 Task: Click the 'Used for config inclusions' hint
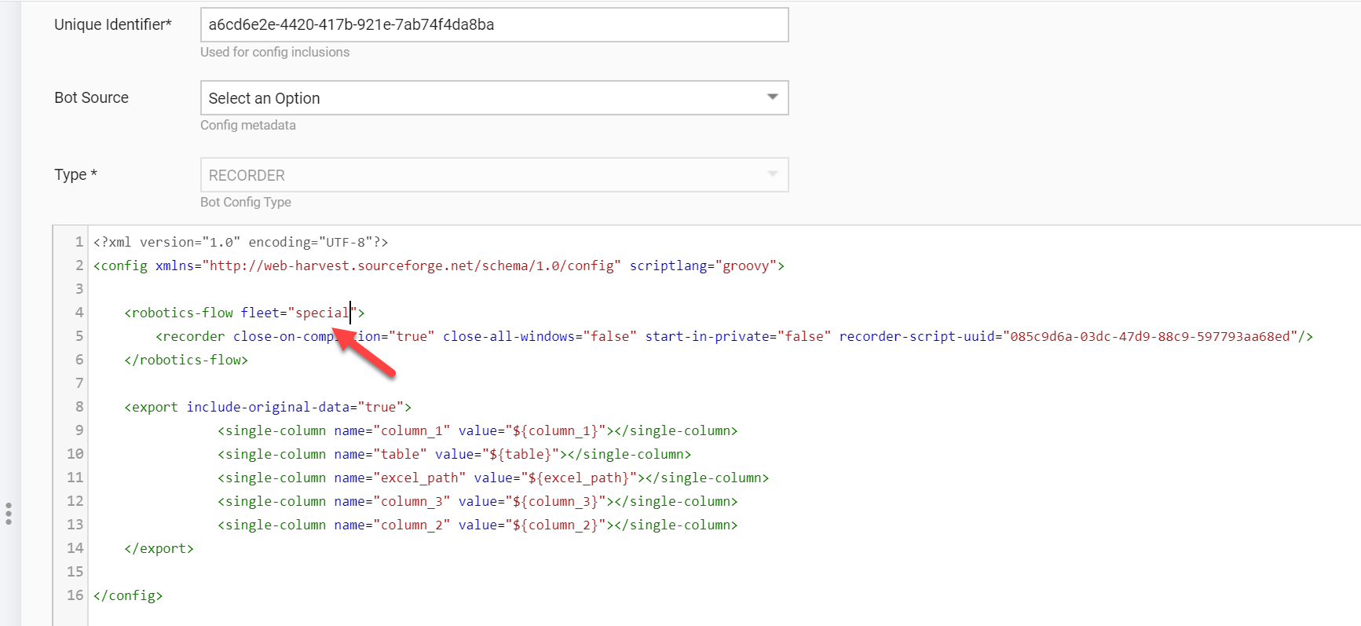[275, 52]
